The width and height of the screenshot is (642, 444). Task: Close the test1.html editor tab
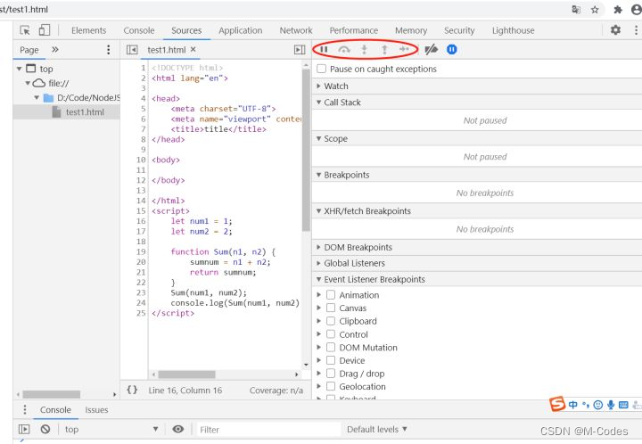pyautogui.click(x=193, y=49)
